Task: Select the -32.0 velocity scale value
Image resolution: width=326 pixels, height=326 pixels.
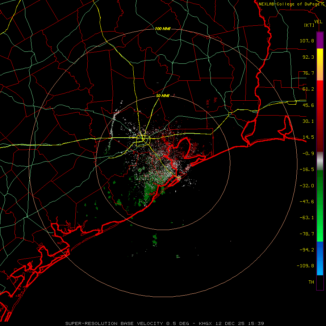Action: [307, 186]
